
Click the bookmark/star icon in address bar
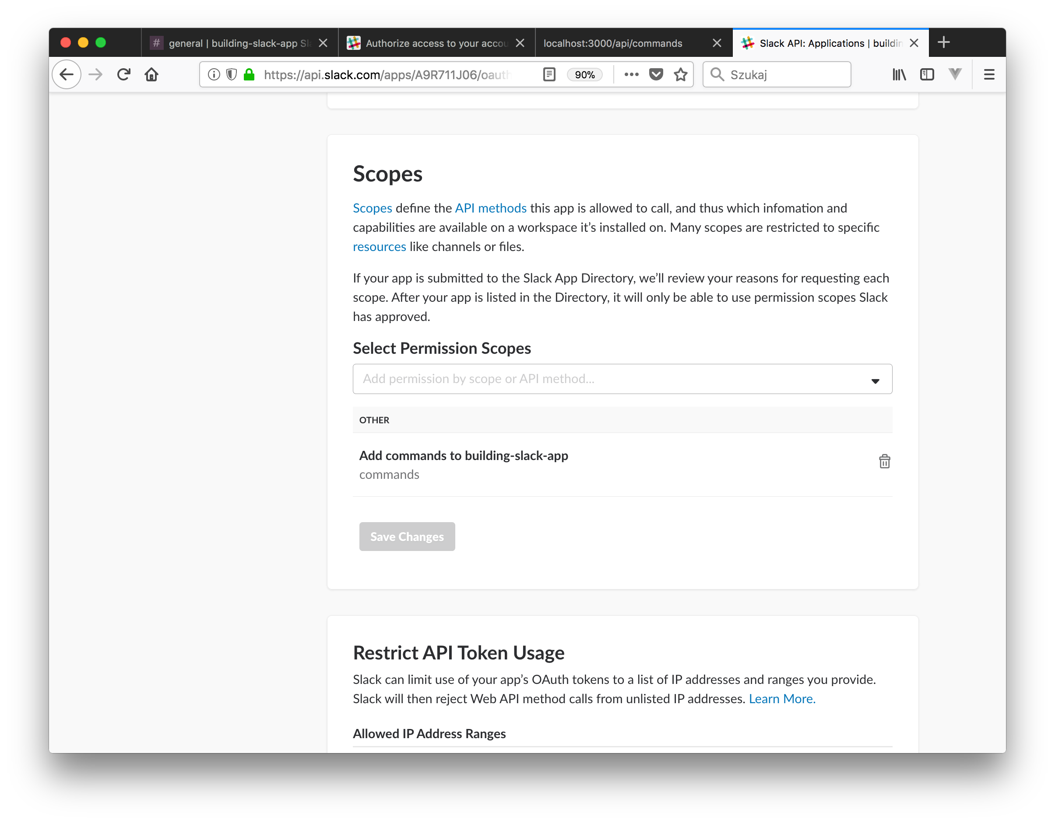coord(681,74)
